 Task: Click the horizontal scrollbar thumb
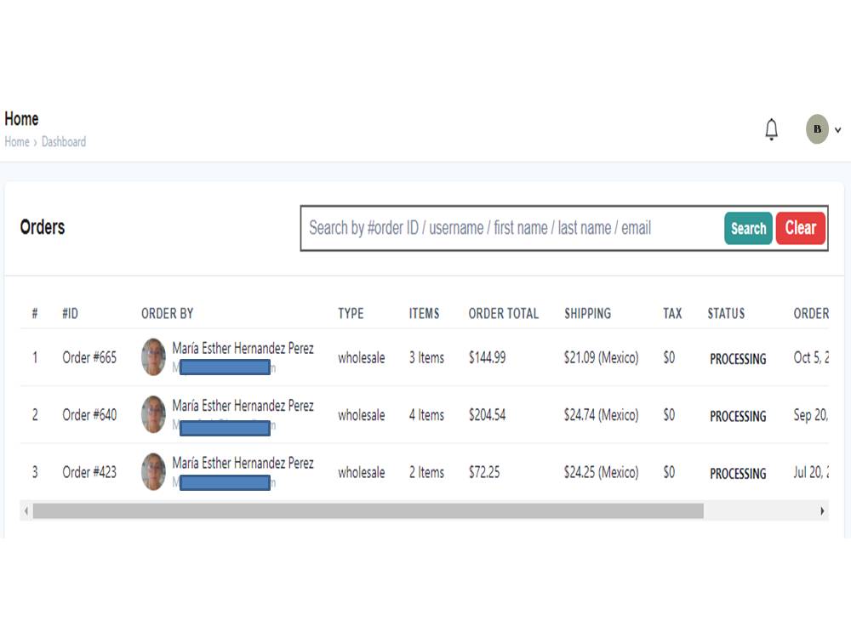click(x=368, y=511)
